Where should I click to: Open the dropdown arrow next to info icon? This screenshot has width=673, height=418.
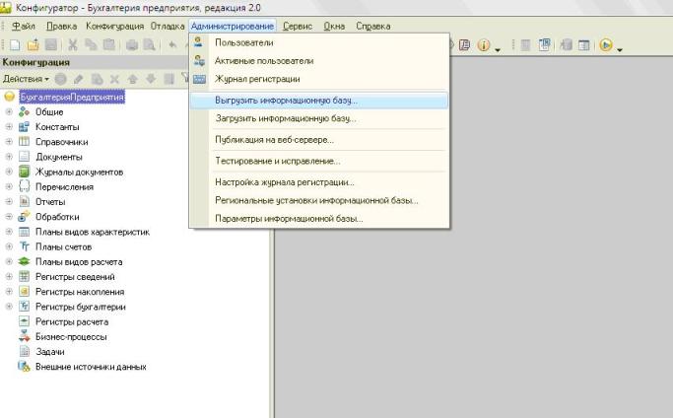tap(498, 50)
